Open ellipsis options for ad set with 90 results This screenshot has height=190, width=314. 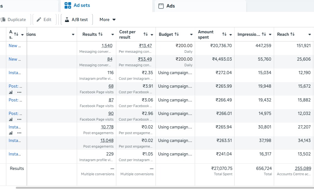[19, 119]
